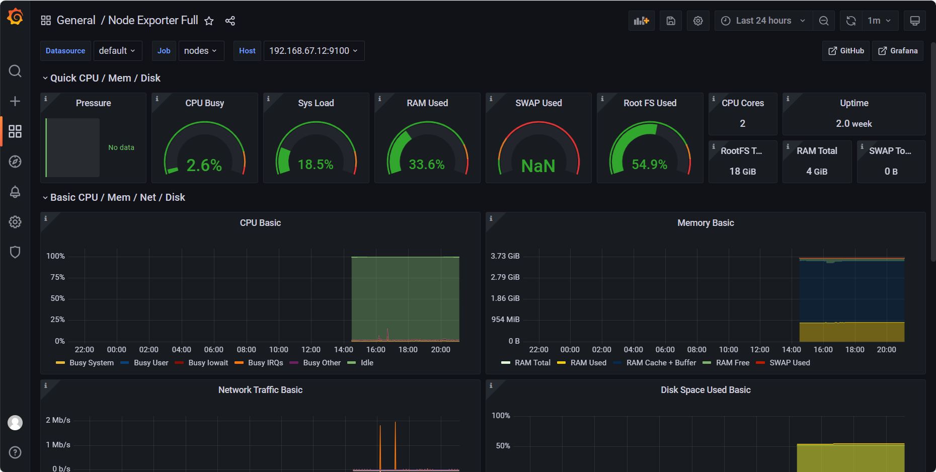Viewport: 936px width, 472px height.
Task: Open the Host 192.168.67.12:9100 dropdown
Action: click(x=314, y=51)
